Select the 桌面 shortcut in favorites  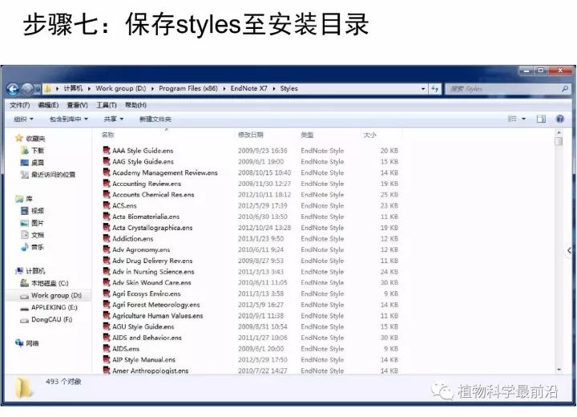pyautogui.click(x=37, y=162)
